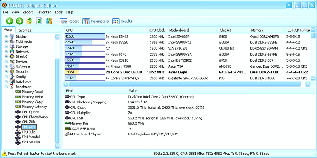Select the DirectX icon in tree
Image resolution: width=317 pixels, height=158 pixels.
click(x=12, y=56)
